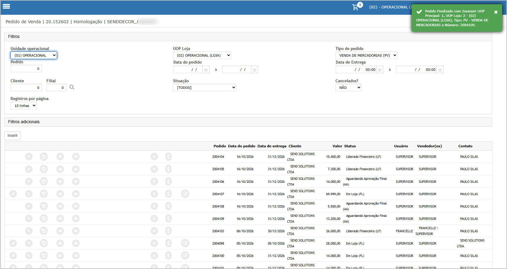
Task: Open the Situação [TODOS] dropdown
Action: coord(205,88)
